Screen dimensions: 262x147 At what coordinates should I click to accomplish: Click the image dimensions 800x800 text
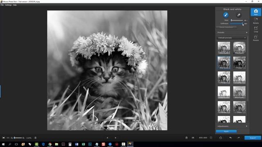[203, 138]
